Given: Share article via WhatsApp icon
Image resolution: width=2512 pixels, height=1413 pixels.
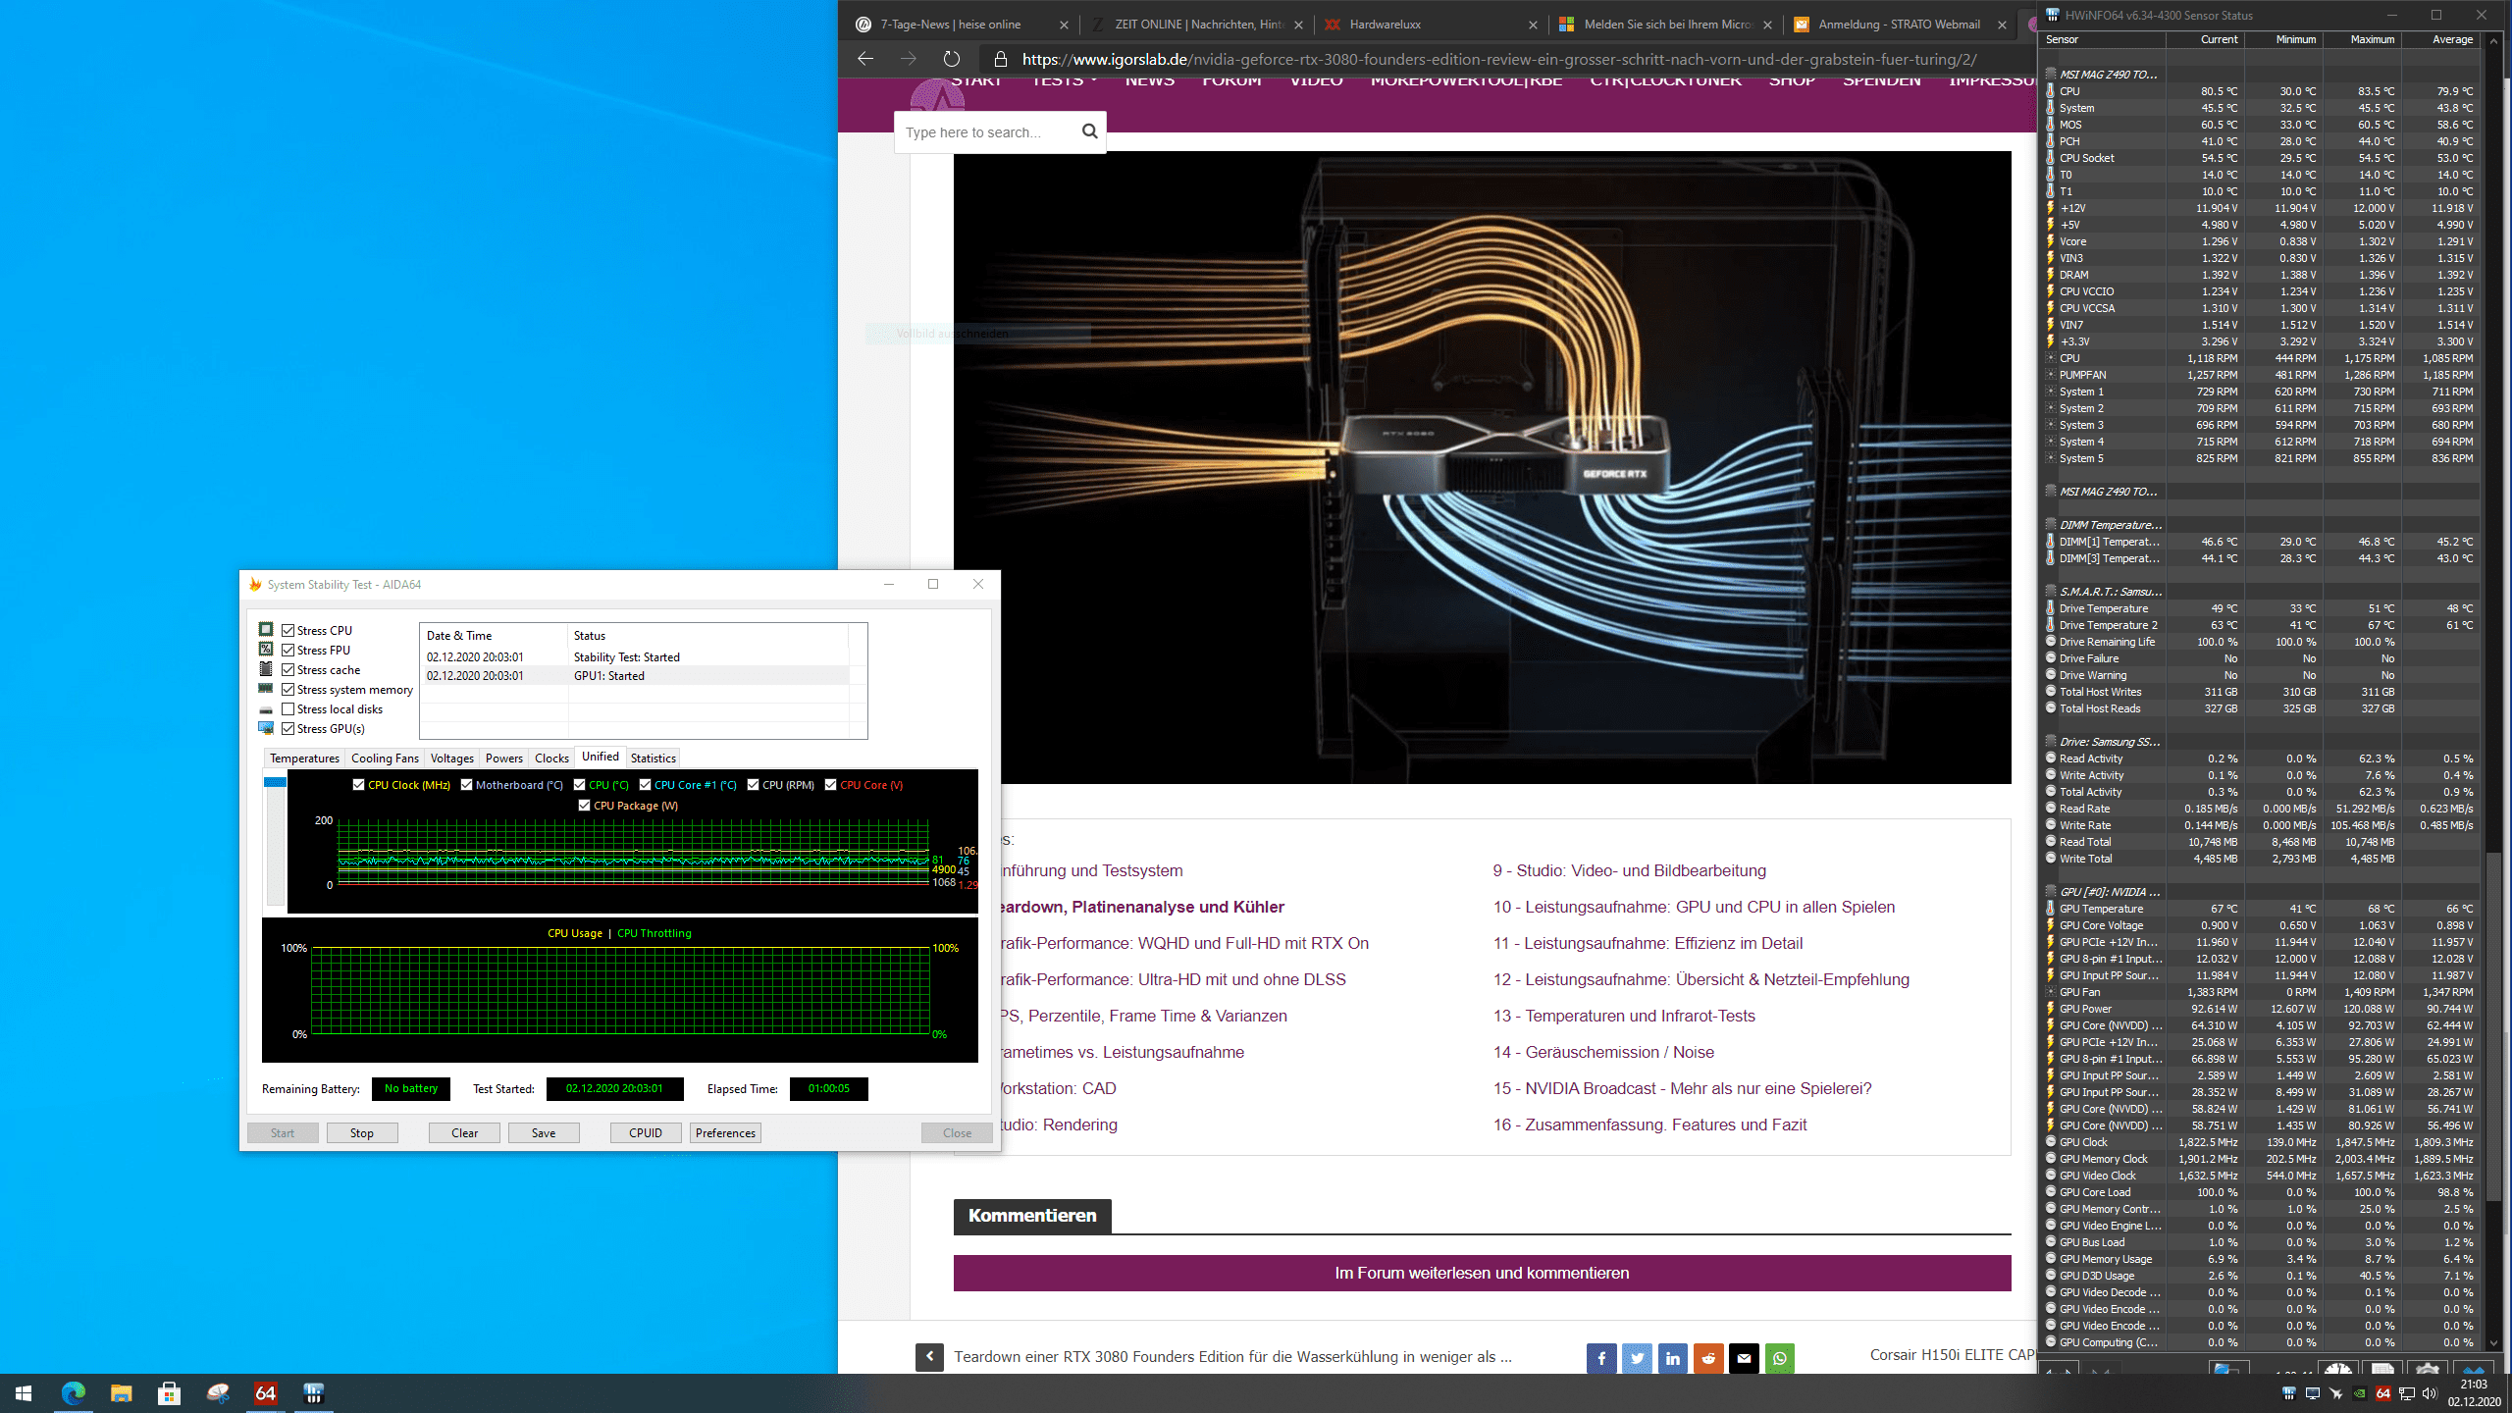Looking at the screenshot, I should 1780,1359.
